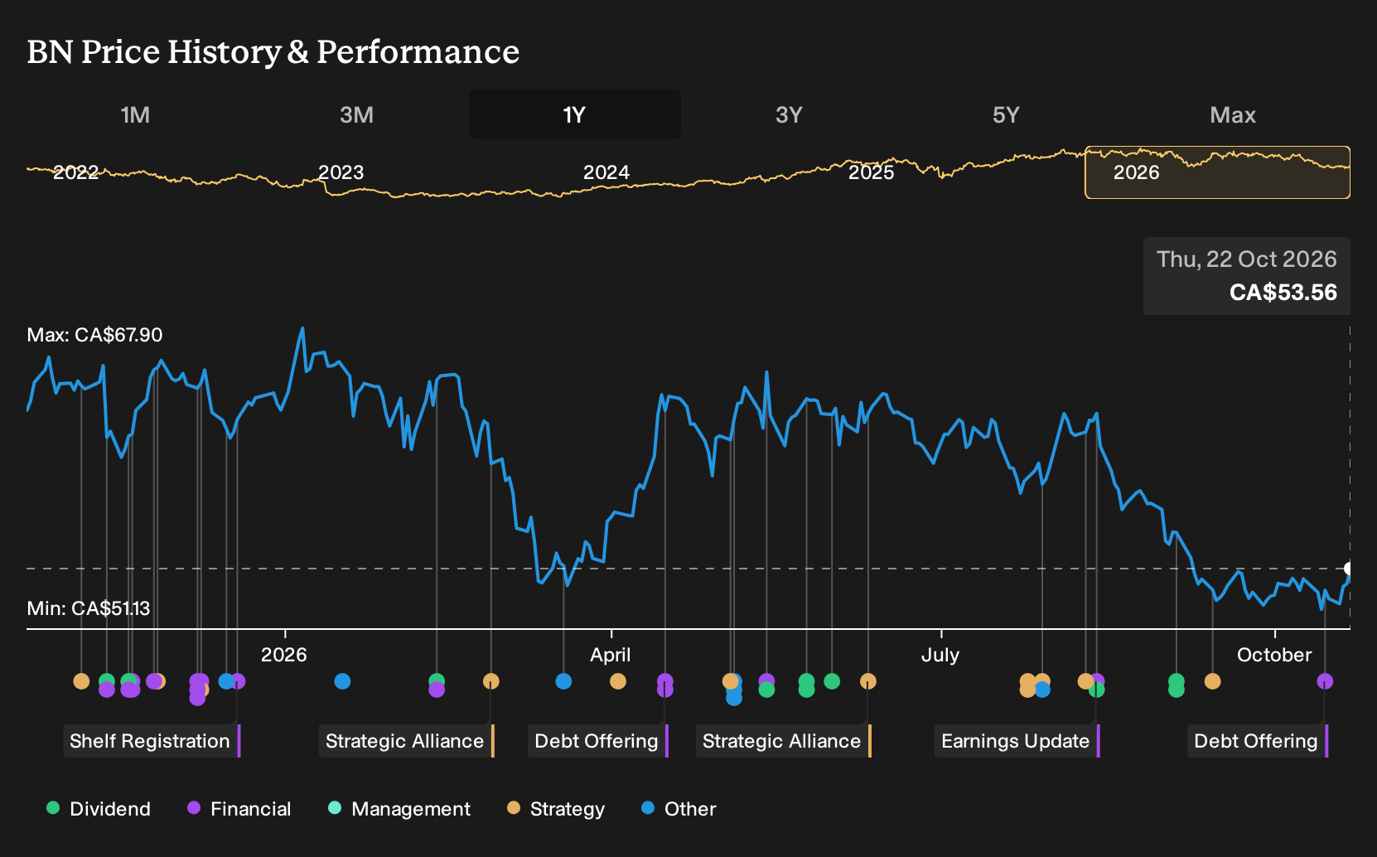Toggle the Financial legend filter

tap(239, 809)
